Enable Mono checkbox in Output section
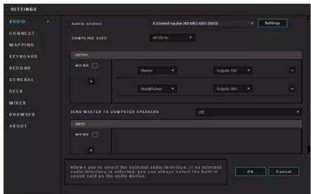 point(95,66)
